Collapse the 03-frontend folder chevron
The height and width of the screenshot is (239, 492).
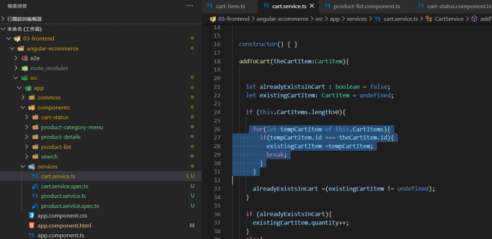(x=9, y=38)
